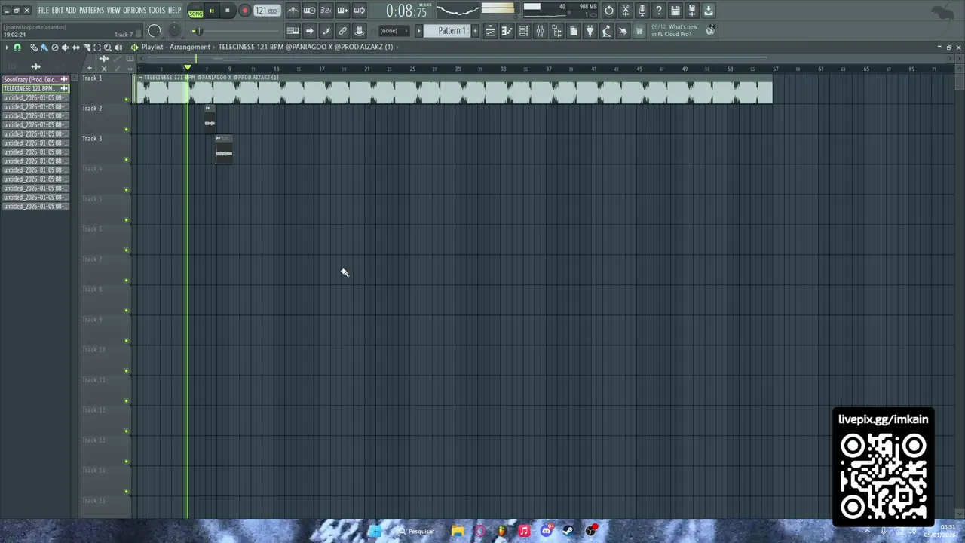Select the playlist Paint brush tool

coord(44,47)
